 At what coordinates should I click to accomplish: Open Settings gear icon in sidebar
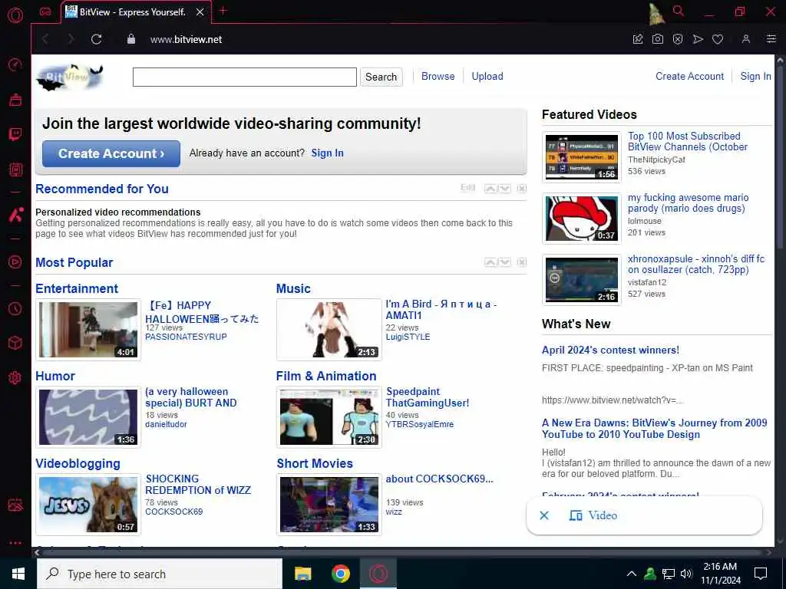[x=15, y=377]
